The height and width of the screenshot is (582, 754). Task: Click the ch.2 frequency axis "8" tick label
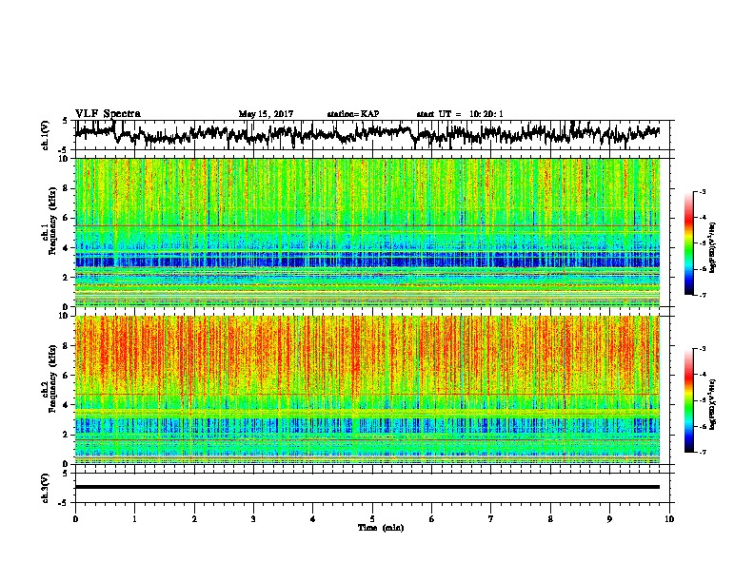pyautogui.click(x=67, y=346)
